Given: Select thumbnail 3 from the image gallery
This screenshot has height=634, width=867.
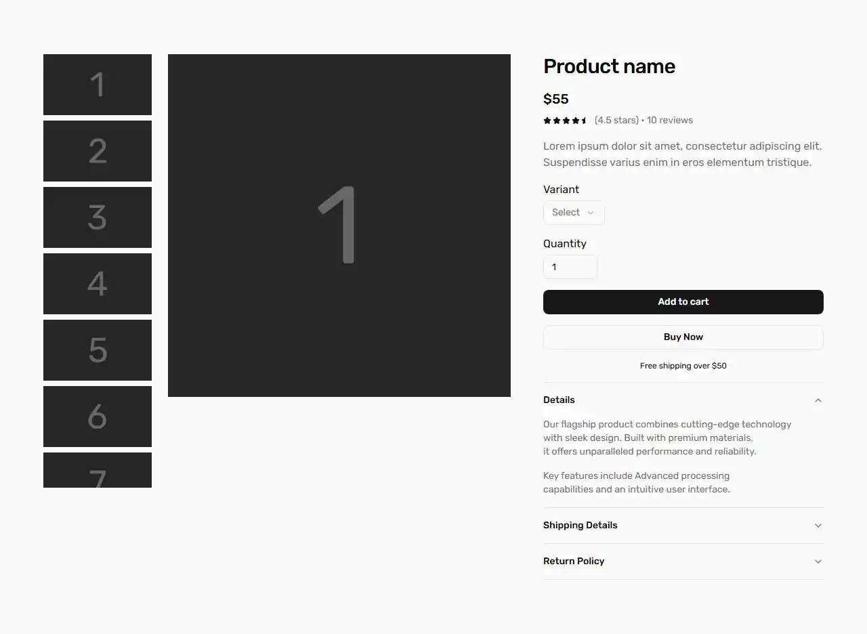Looking at the screenshot, I should 97,217.
